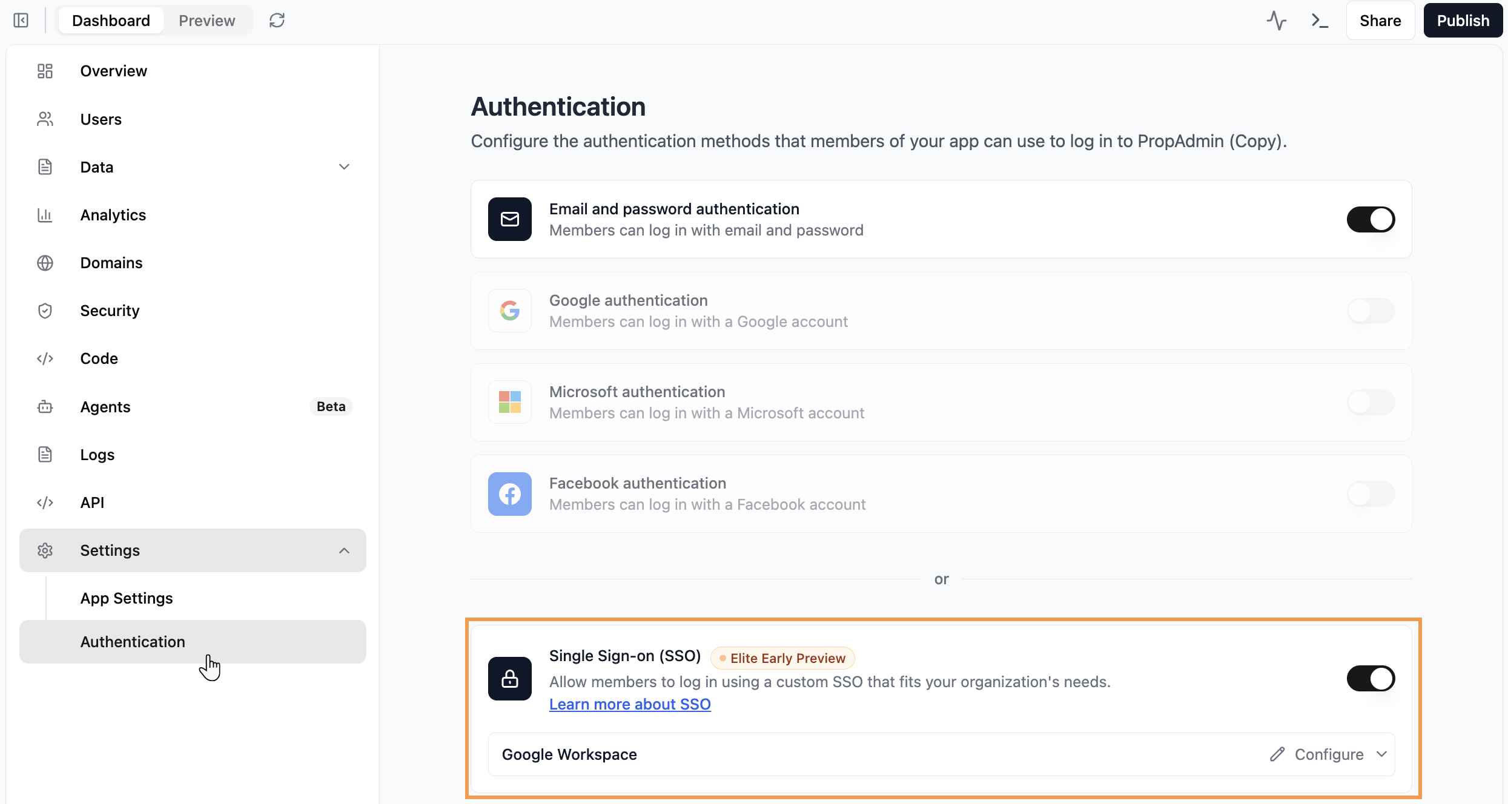Click the Security shield icon
The height and width of the screenshot is (804, 1508).
tap(45, 311)
